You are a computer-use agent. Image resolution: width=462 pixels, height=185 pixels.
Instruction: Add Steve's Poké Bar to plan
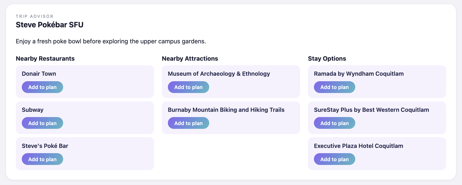42,159
